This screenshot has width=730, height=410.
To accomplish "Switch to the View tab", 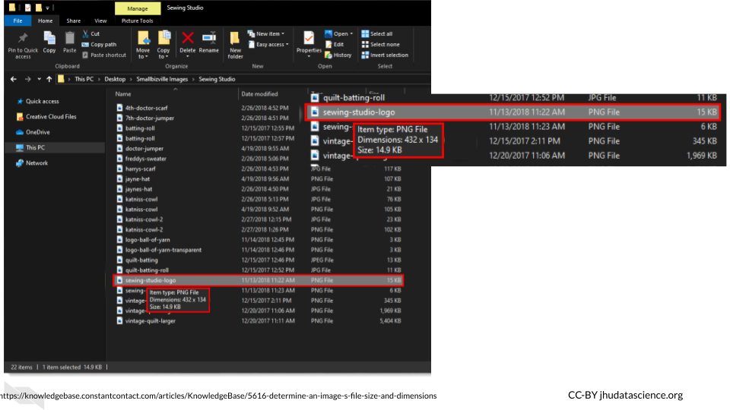I will [x=100, y=21].
